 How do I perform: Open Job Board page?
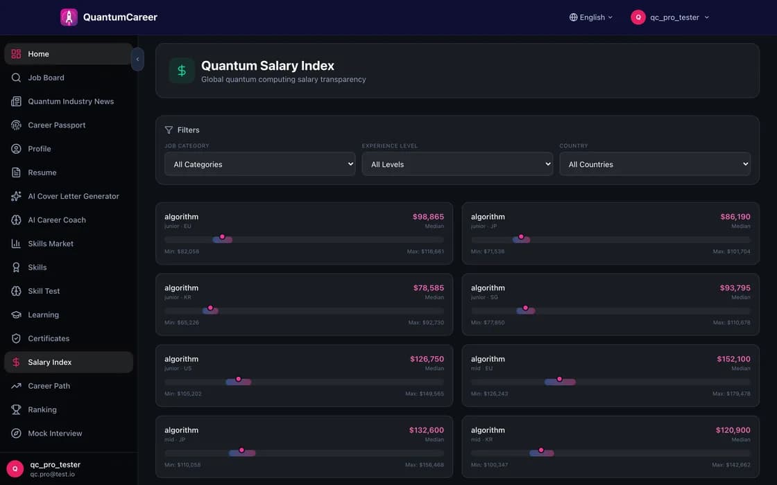69,78
